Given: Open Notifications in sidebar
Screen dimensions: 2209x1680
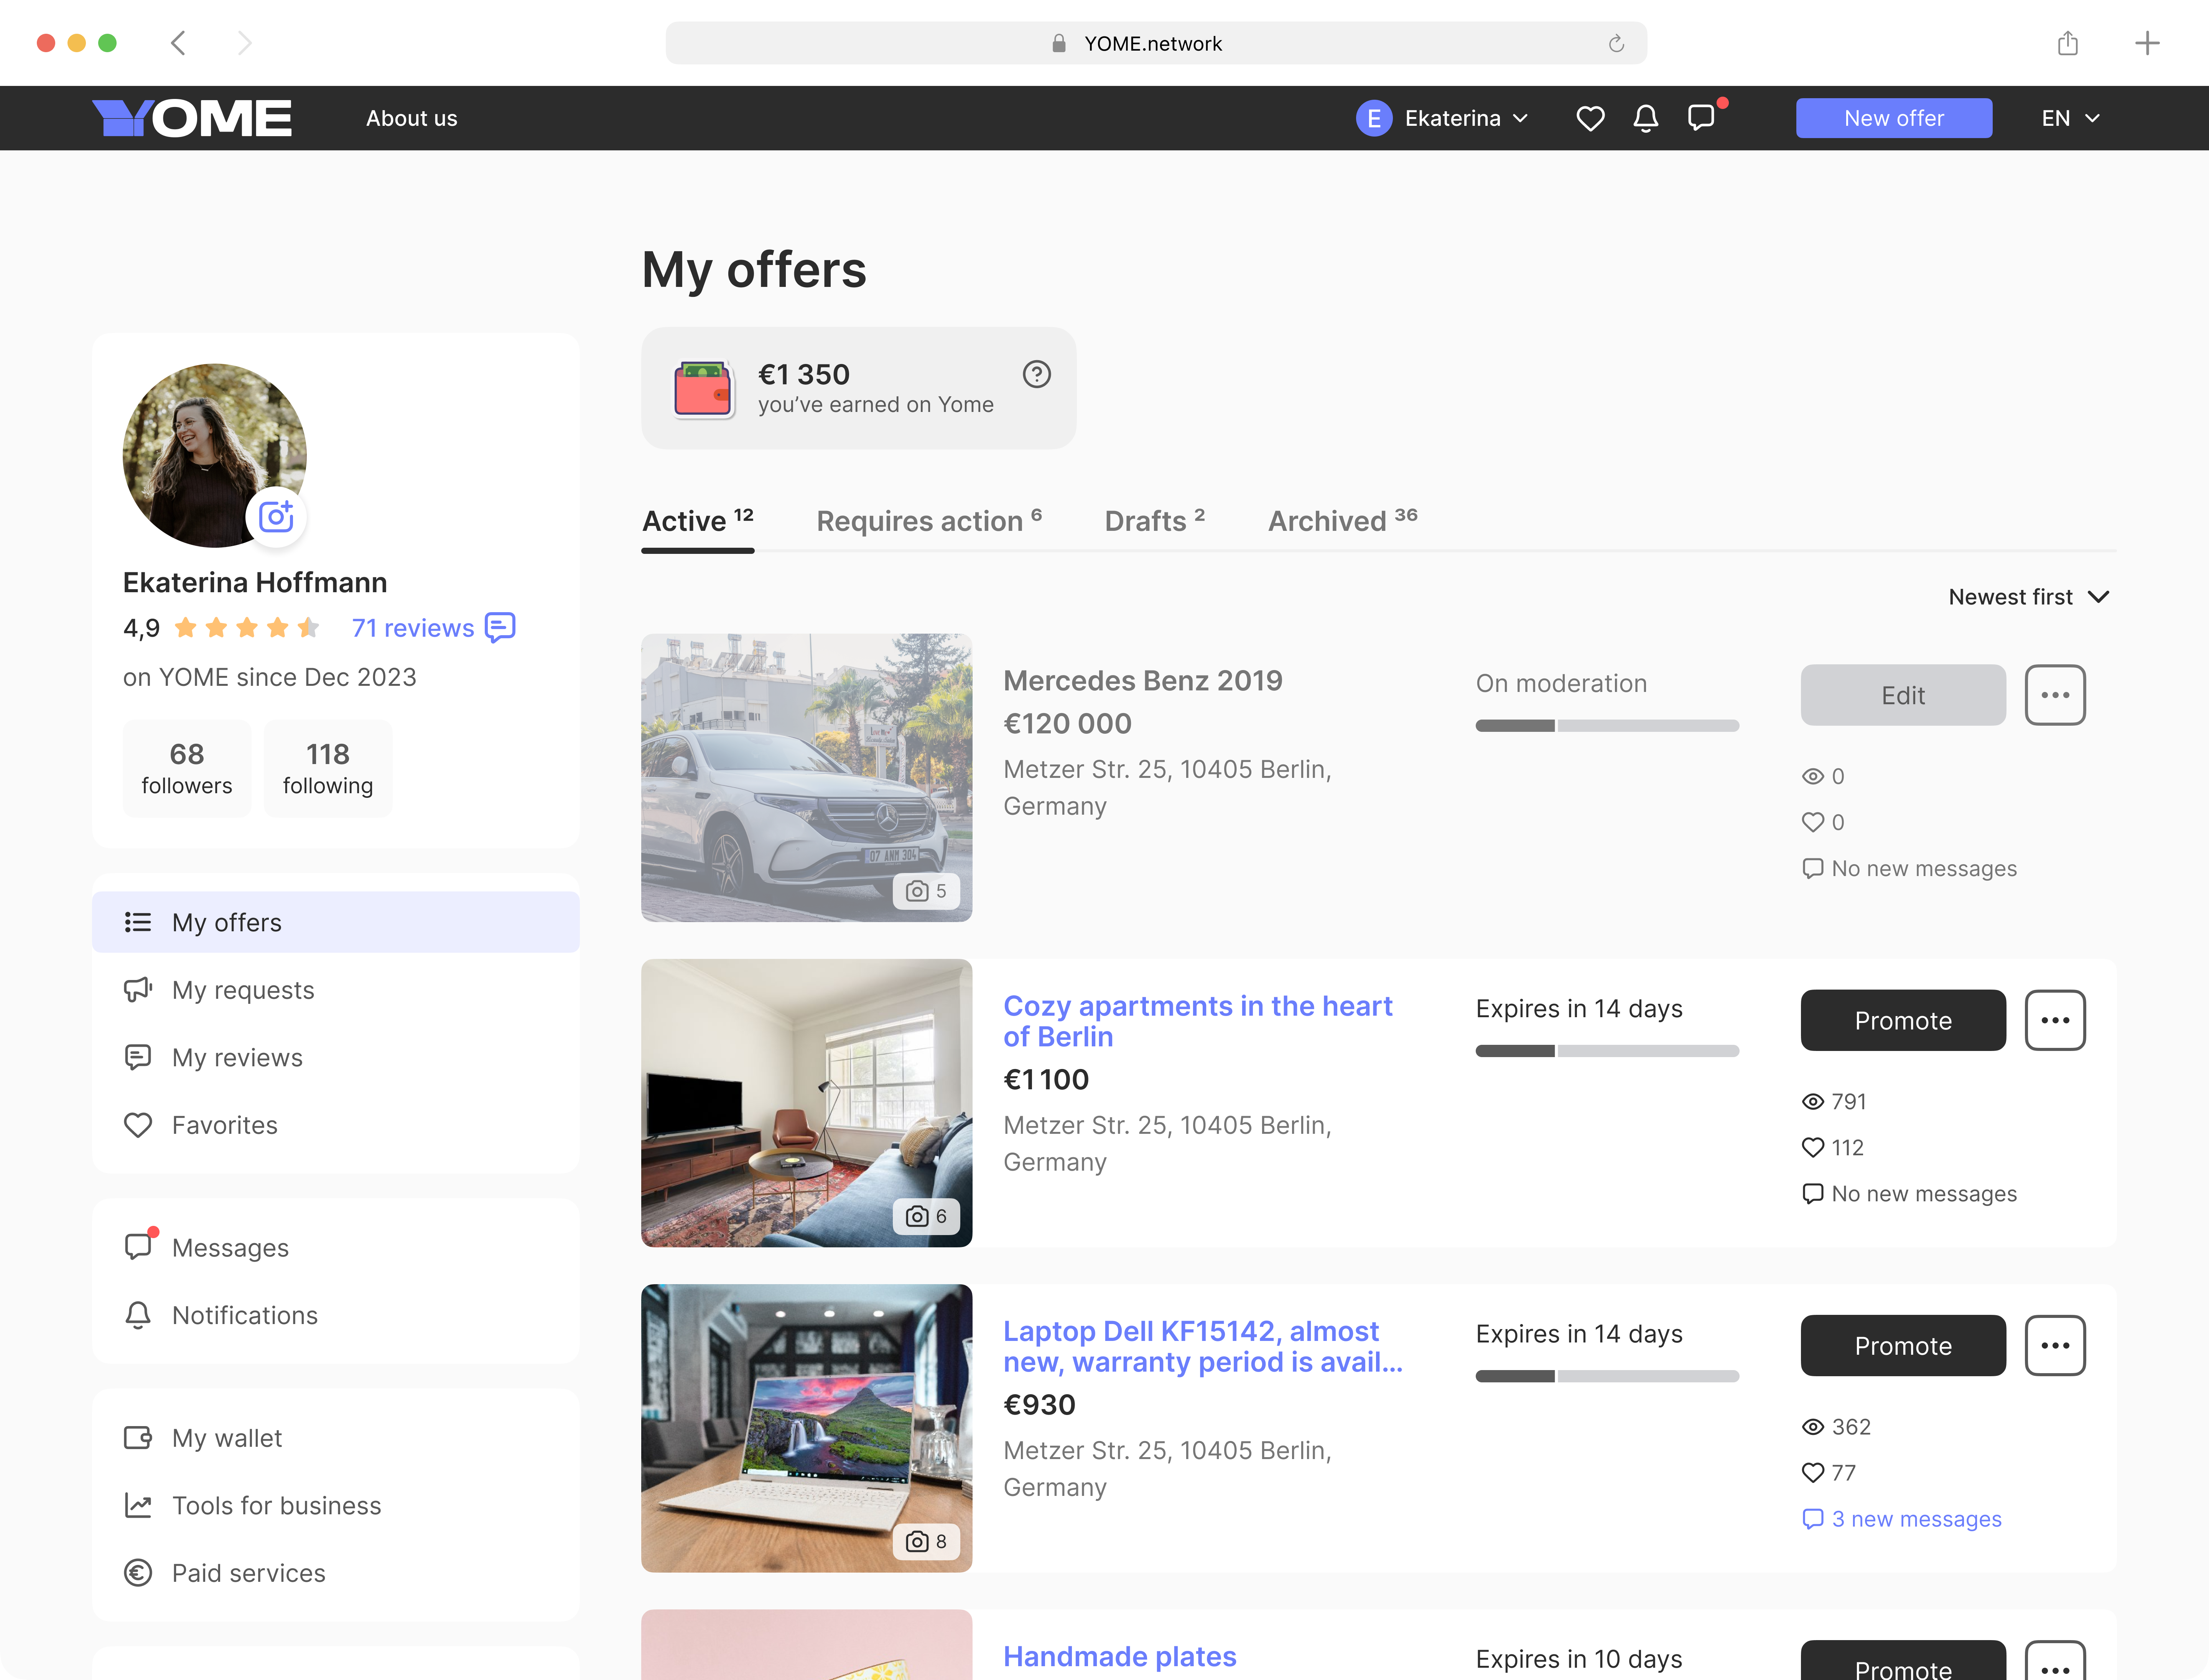Looking at the screenshot, I should (x=336, y=1315).
